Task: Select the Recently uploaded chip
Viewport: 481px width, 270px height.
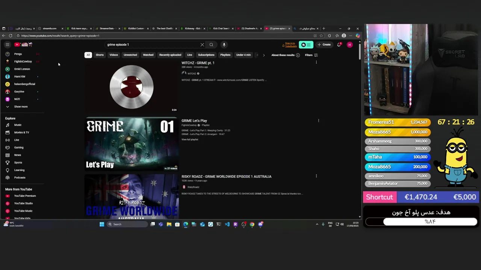Action: tap(170, 55)
